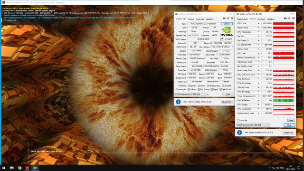The image size is (304, 171).
Task: Click the BIOS export share icon
Action: [x=222, y=39]
